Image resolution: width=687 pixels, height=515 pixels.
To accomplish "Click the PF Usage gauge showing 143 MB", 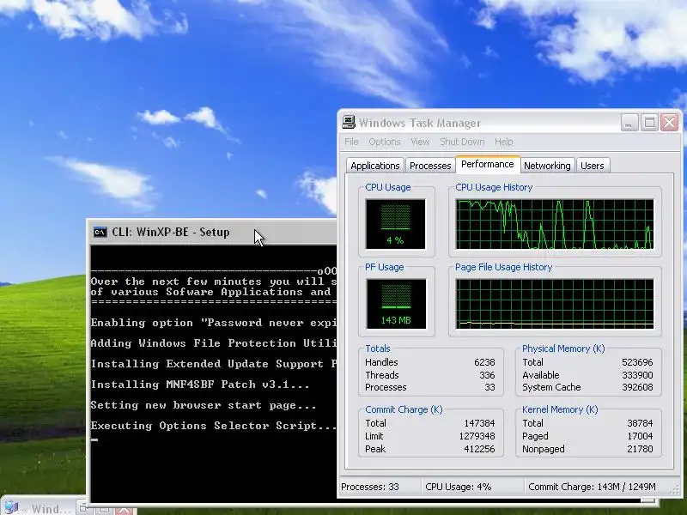I will (x=396, y=304).
